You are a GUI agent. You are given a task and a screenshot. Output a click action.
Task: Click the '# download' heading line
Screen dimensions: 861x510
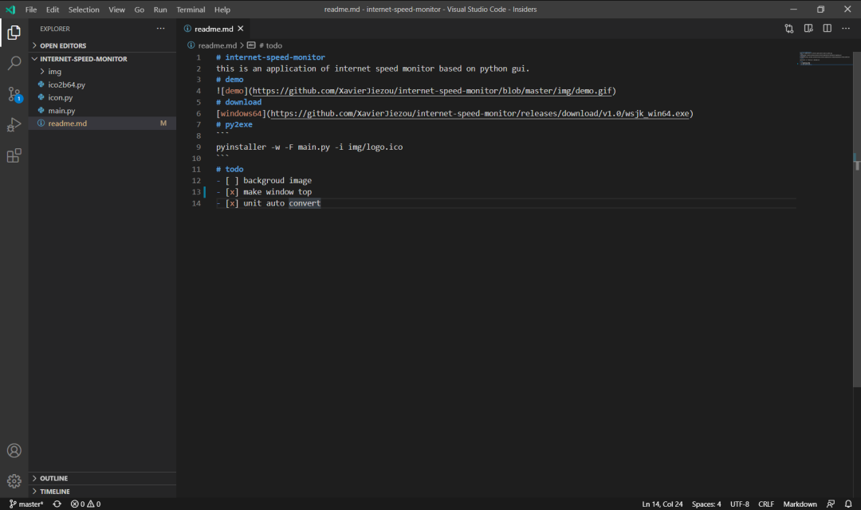[x=239, y=102]
